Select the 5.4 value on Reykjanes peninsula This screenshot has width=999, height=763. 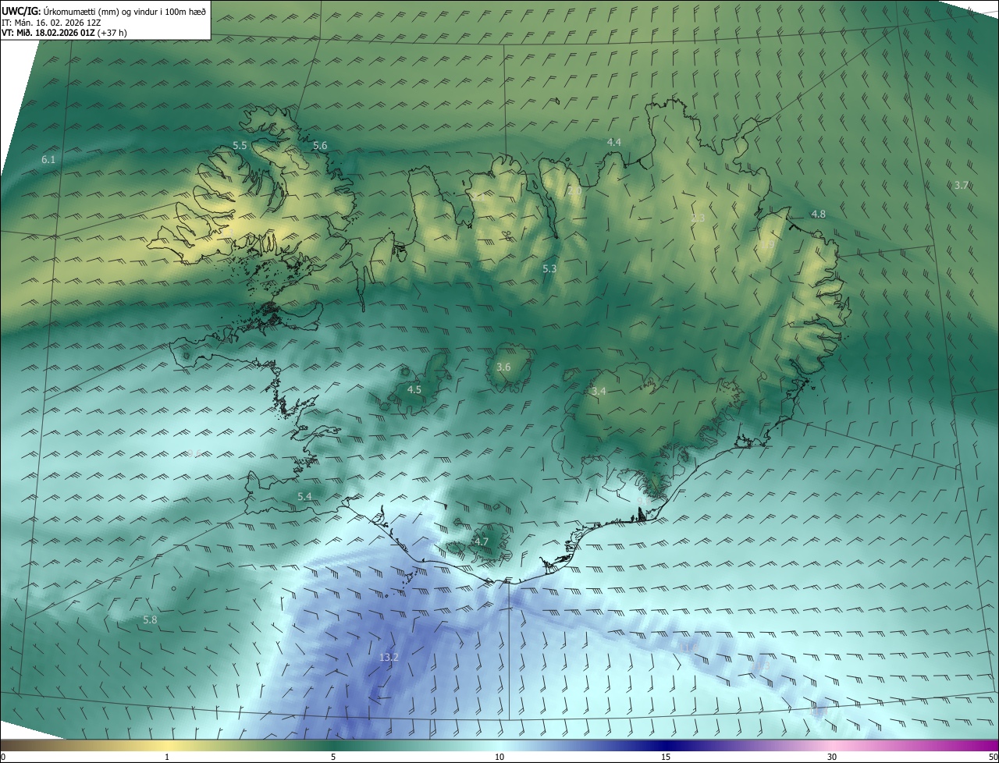pyautogui.click(x=304, y=496)
